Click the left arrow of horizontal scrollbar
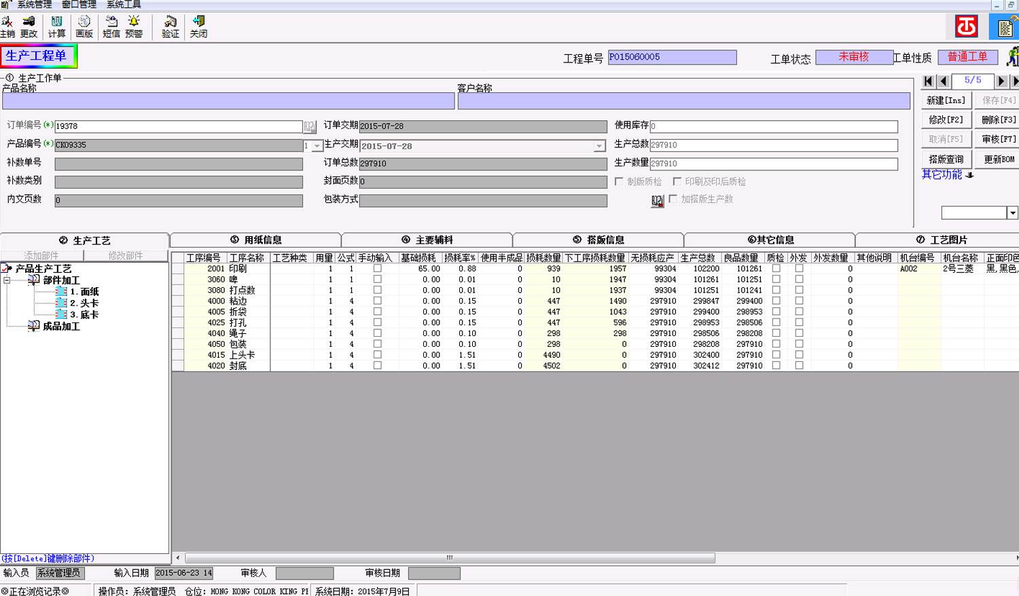 point(178,558)
